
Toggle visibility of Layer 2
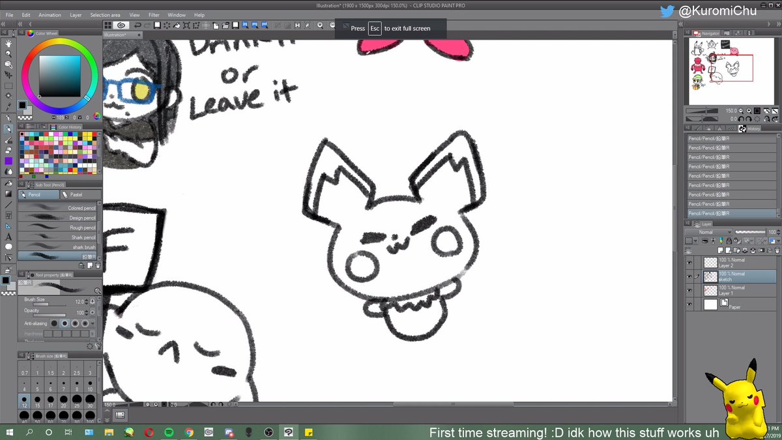(x=689, y=263)
